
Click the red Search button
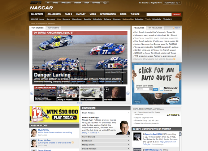[x=177, y=14]
